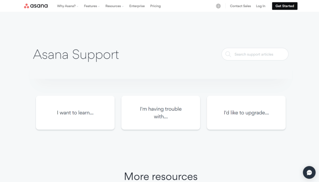Screen dimensions: 319x182
Task: Click the asana wordmark in the navbar
Action: (x=39, y=6)
